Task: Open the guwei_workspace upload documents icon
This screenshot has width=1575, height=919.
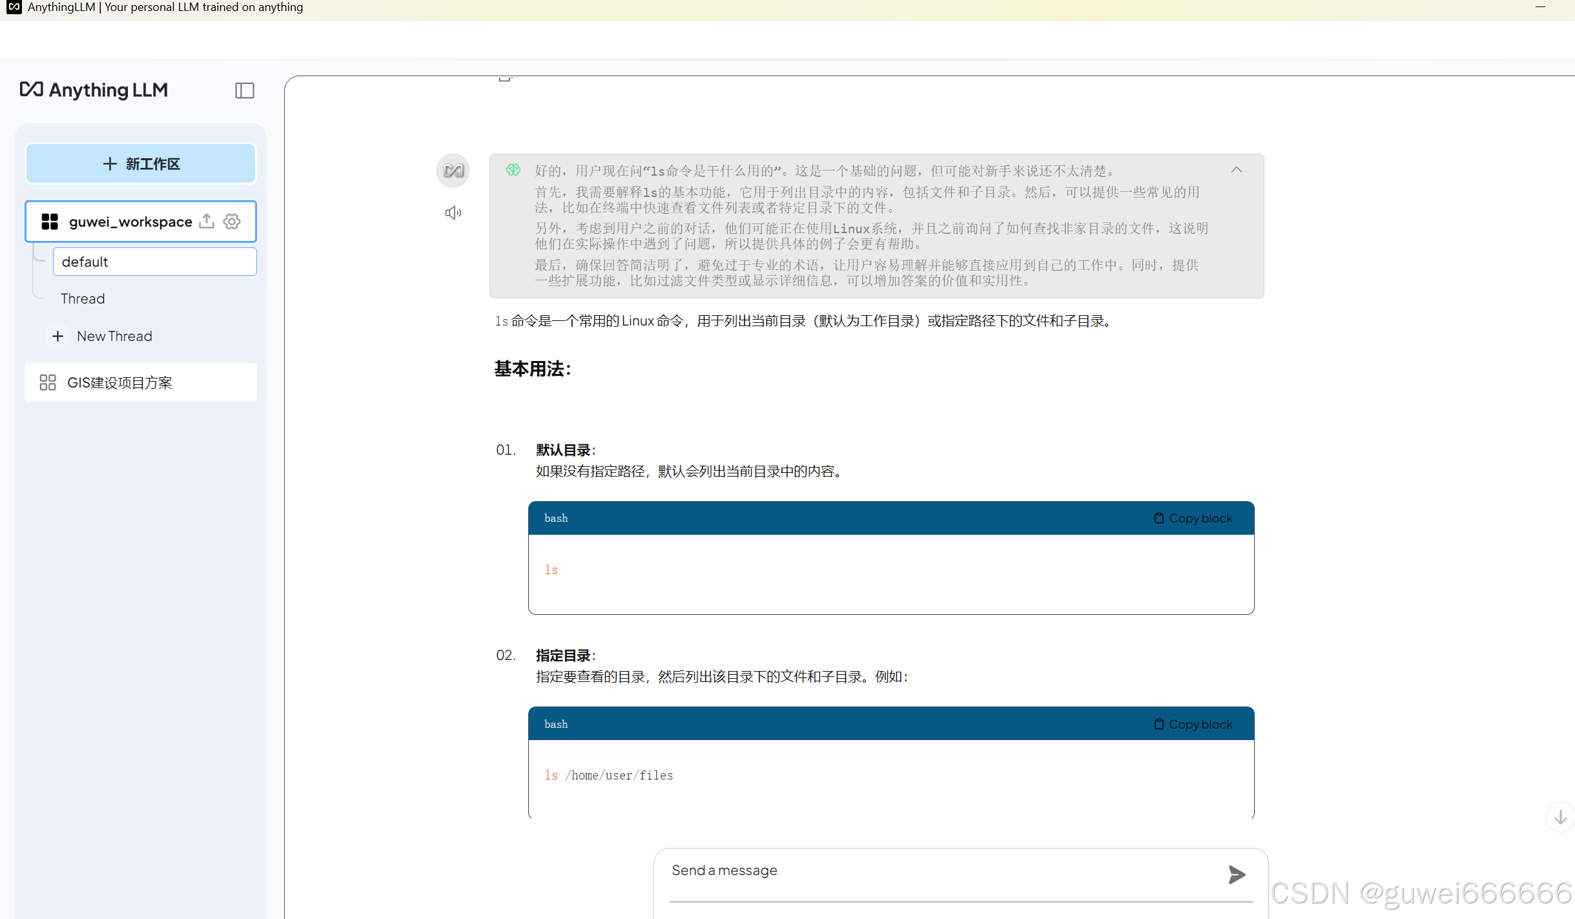Action: pos(207,222)
